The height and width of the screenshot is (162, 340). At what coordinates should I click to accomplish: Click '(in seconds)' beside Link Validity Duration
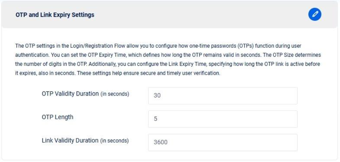point(115,141)
